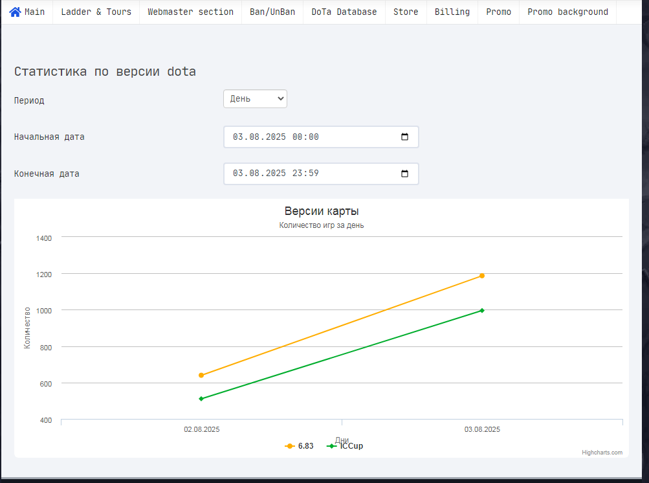Go to the Ban/UnBan menu

tap(272, 12)
